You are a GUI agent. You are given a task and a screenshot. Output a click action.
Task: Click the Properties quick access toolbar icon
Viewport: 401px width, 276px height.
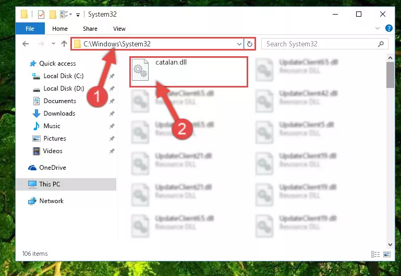(x=41, y=14)
